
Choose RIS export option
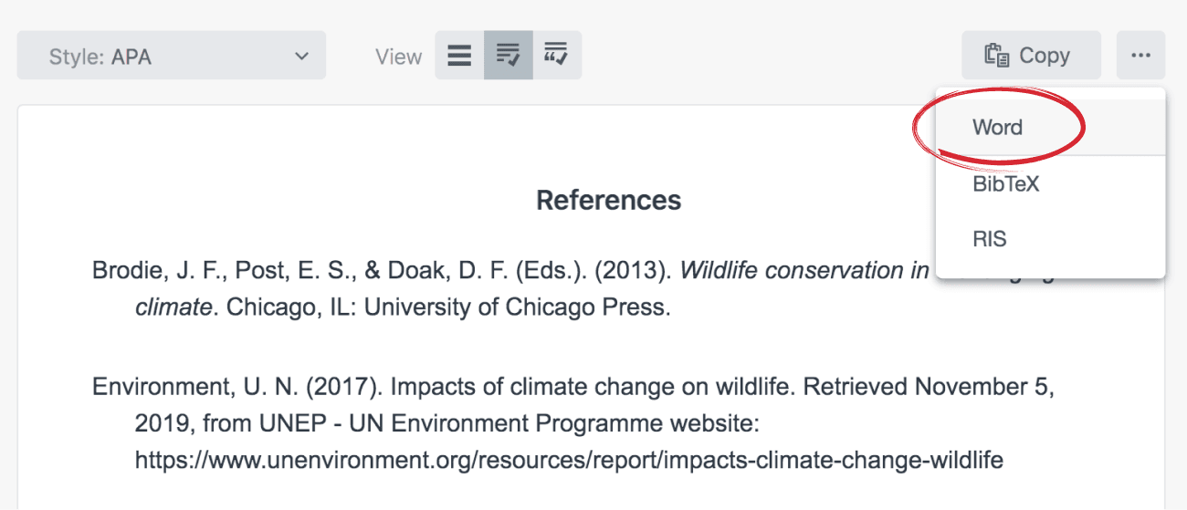(989, 239)
